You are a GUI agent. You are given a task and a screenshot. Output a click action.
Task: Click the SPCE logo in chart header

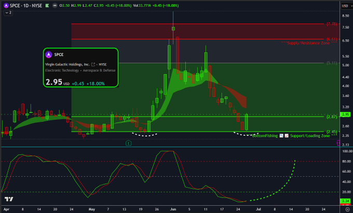[6, 5]
